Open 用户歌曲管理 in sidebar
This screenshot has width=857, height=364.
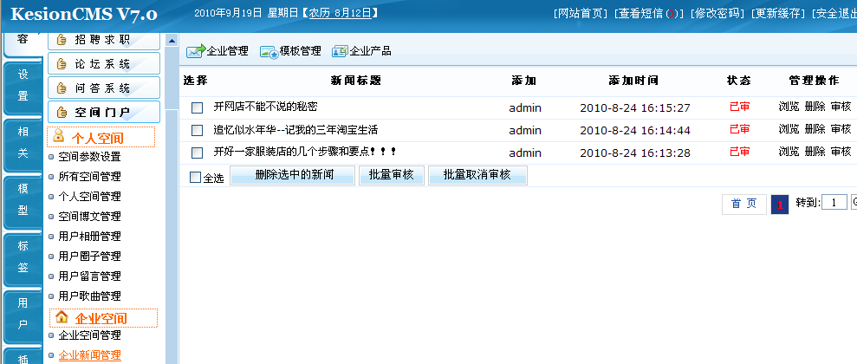(x=89, y=296)
